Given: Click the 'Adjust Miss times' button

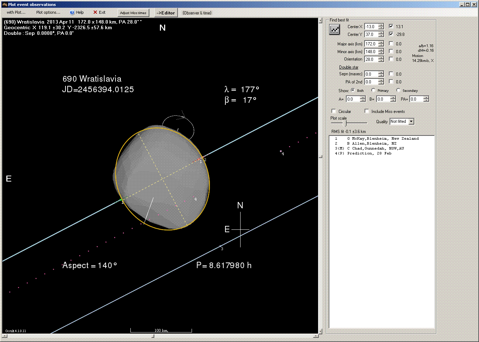Looking at the screenshot, I should coord(133,13).
